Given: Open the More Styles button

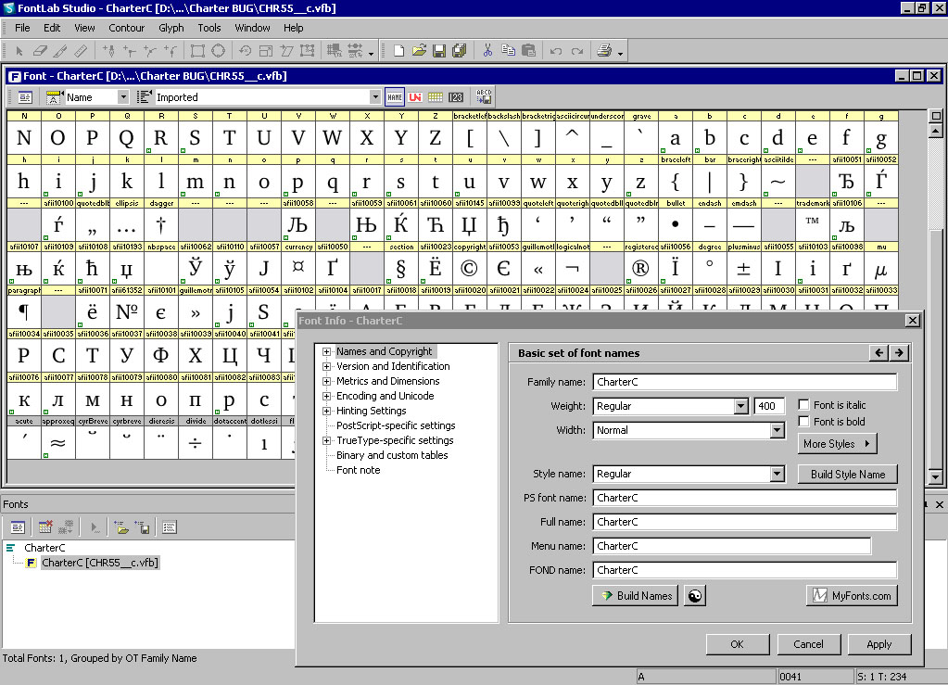Looking at the screenshot, I should coord(838,444).
